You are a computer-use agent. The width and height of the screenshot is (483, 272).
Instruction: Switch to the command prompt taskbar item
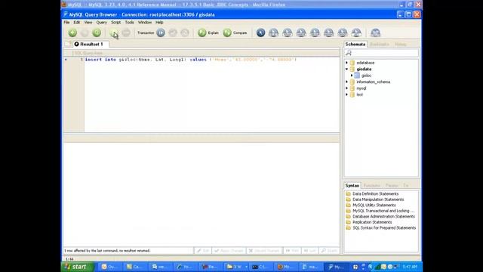261,267
